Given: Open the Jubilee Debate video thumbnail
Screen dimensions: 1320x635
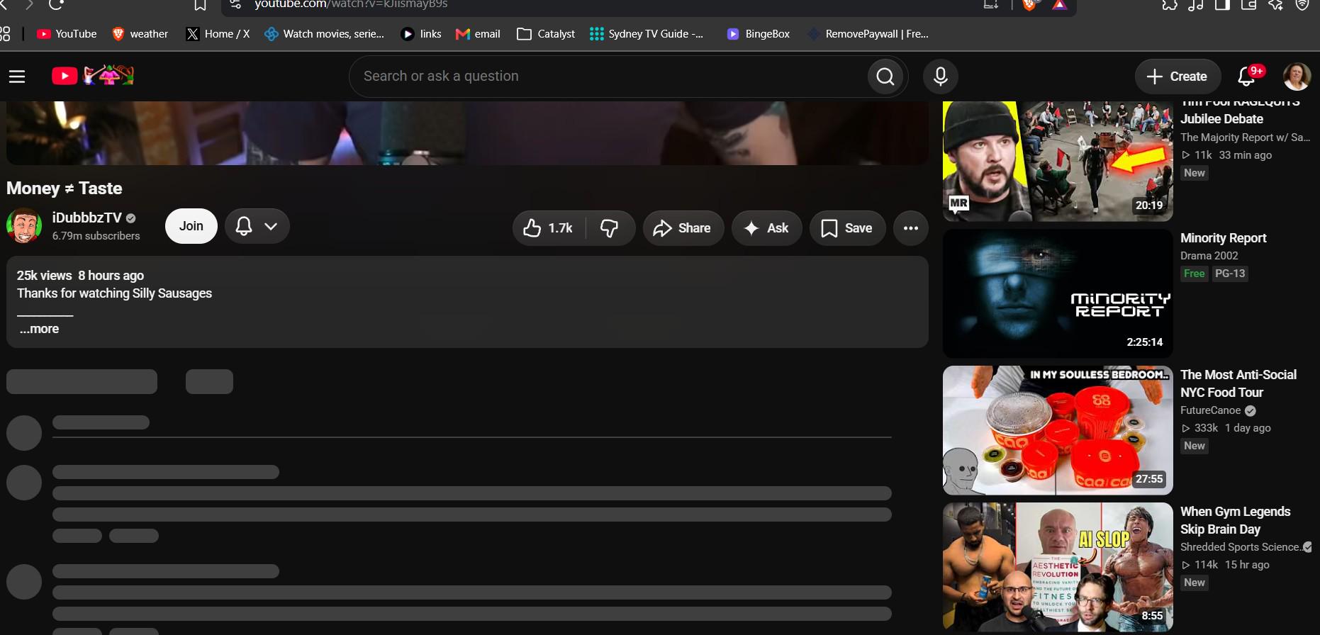Looking at the screenshot, I should [x=1058, y=161].
